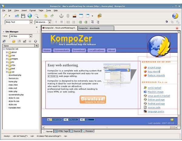Open the Insert menu
Image resolution: width=182 pixels, height=141 pixels.
24,11
